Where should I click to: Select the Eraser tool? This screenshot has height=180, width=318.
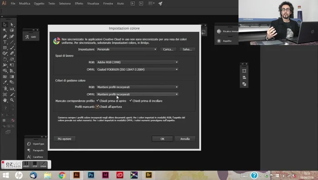point(12,54)
